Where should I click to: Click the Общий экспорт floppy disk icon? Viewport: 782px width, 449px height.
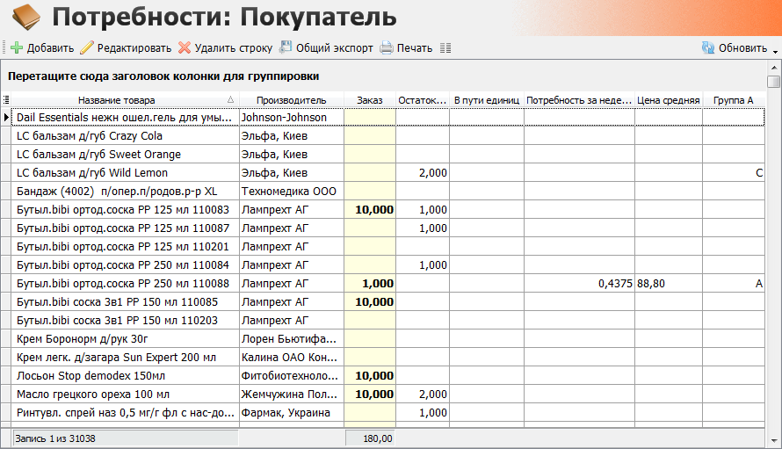click(286, 47)
